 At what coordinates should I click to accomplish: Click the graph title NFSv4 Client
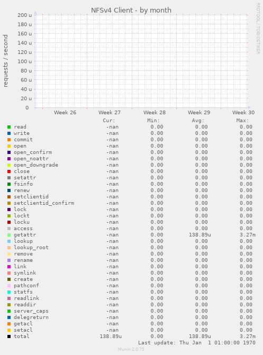[131, 10]
